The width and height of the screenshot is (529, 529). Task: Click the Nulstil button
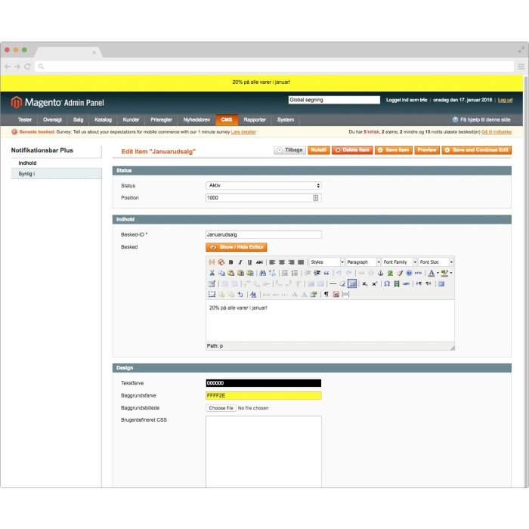(318, 150)
